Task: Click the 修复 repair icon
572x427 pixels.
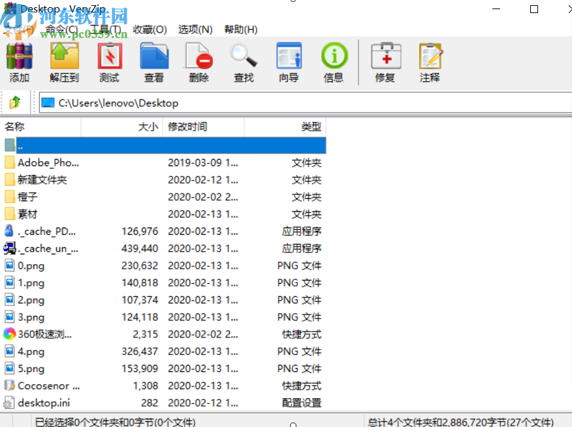Action: (385, 59)
